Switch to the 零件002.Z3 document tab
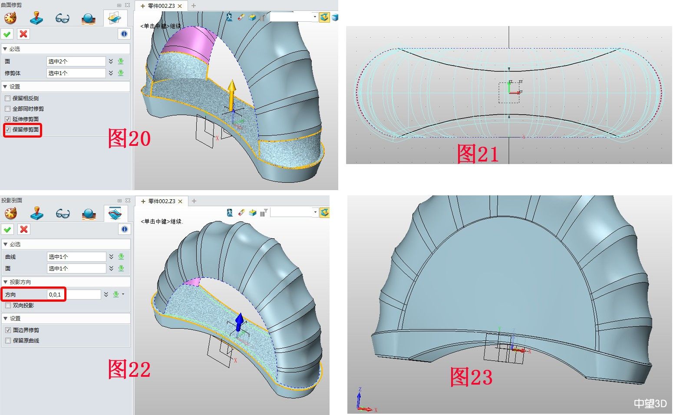673x415 pixels. coord(161,6)
